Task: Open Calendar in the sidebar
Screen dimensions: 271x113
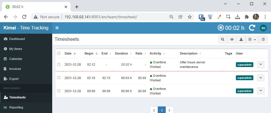Action: [x=26, y=59]
